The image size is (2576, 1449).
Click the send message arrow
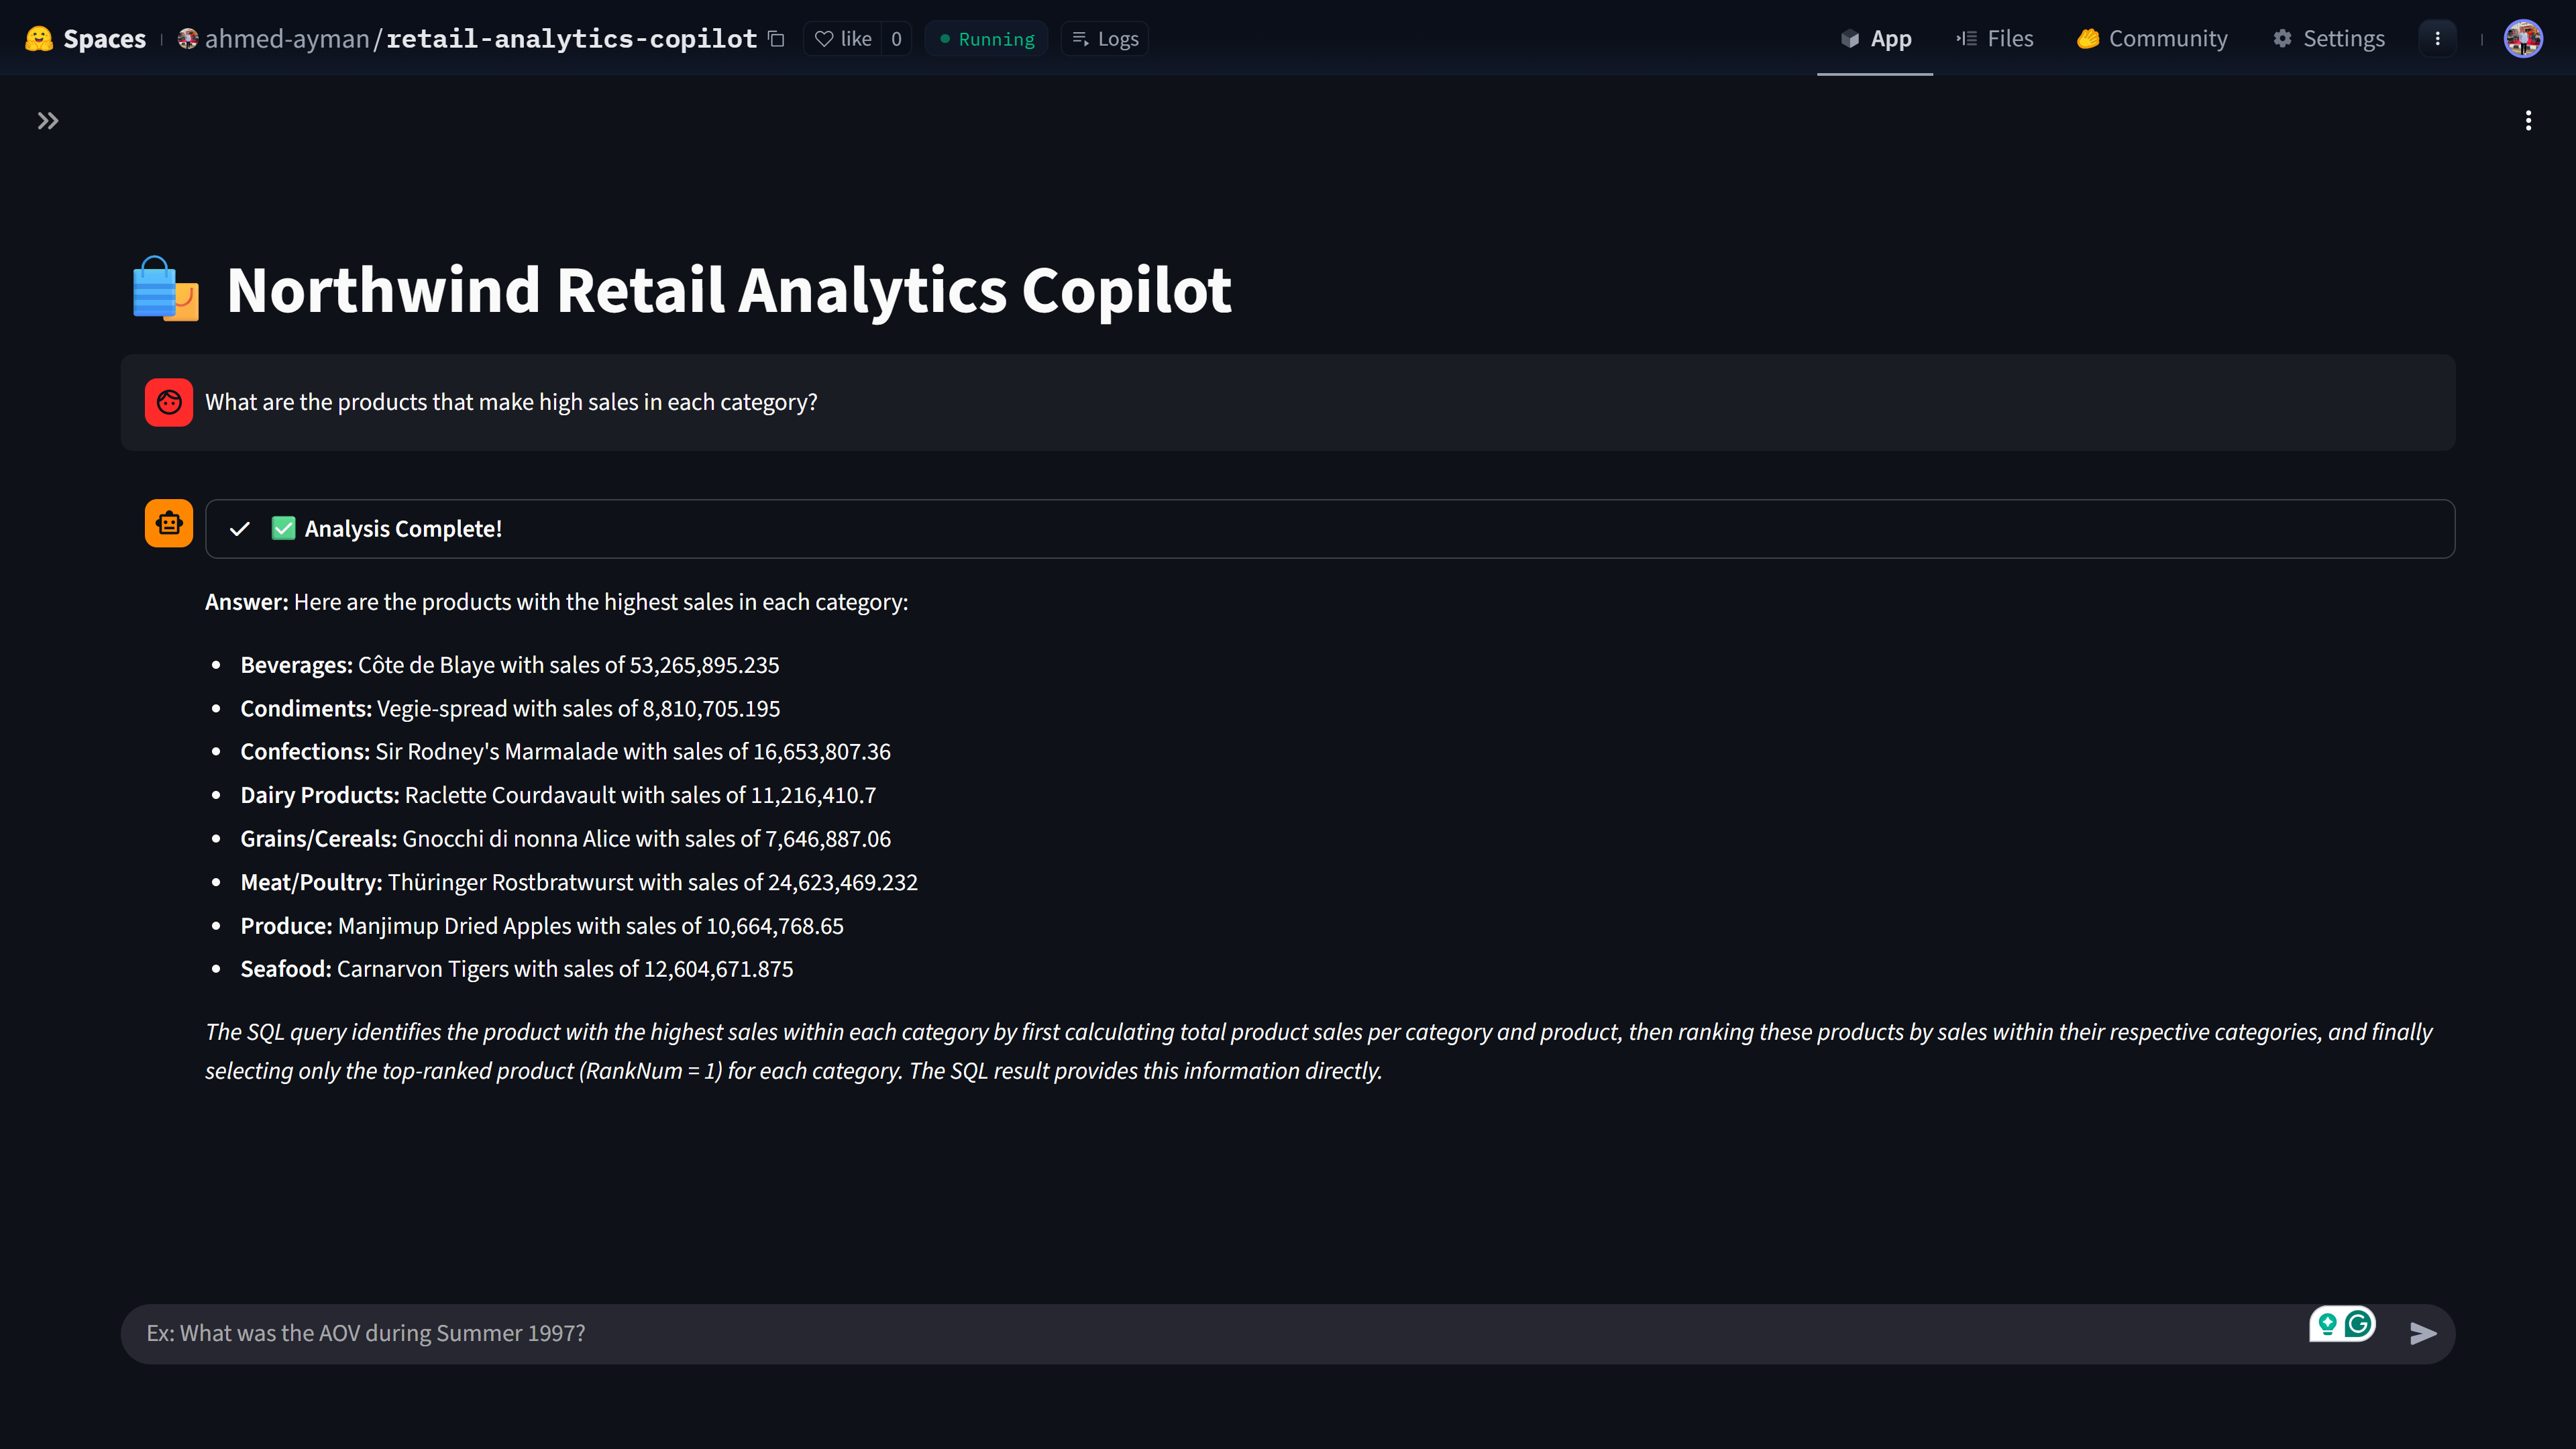pos(2423,1333)
